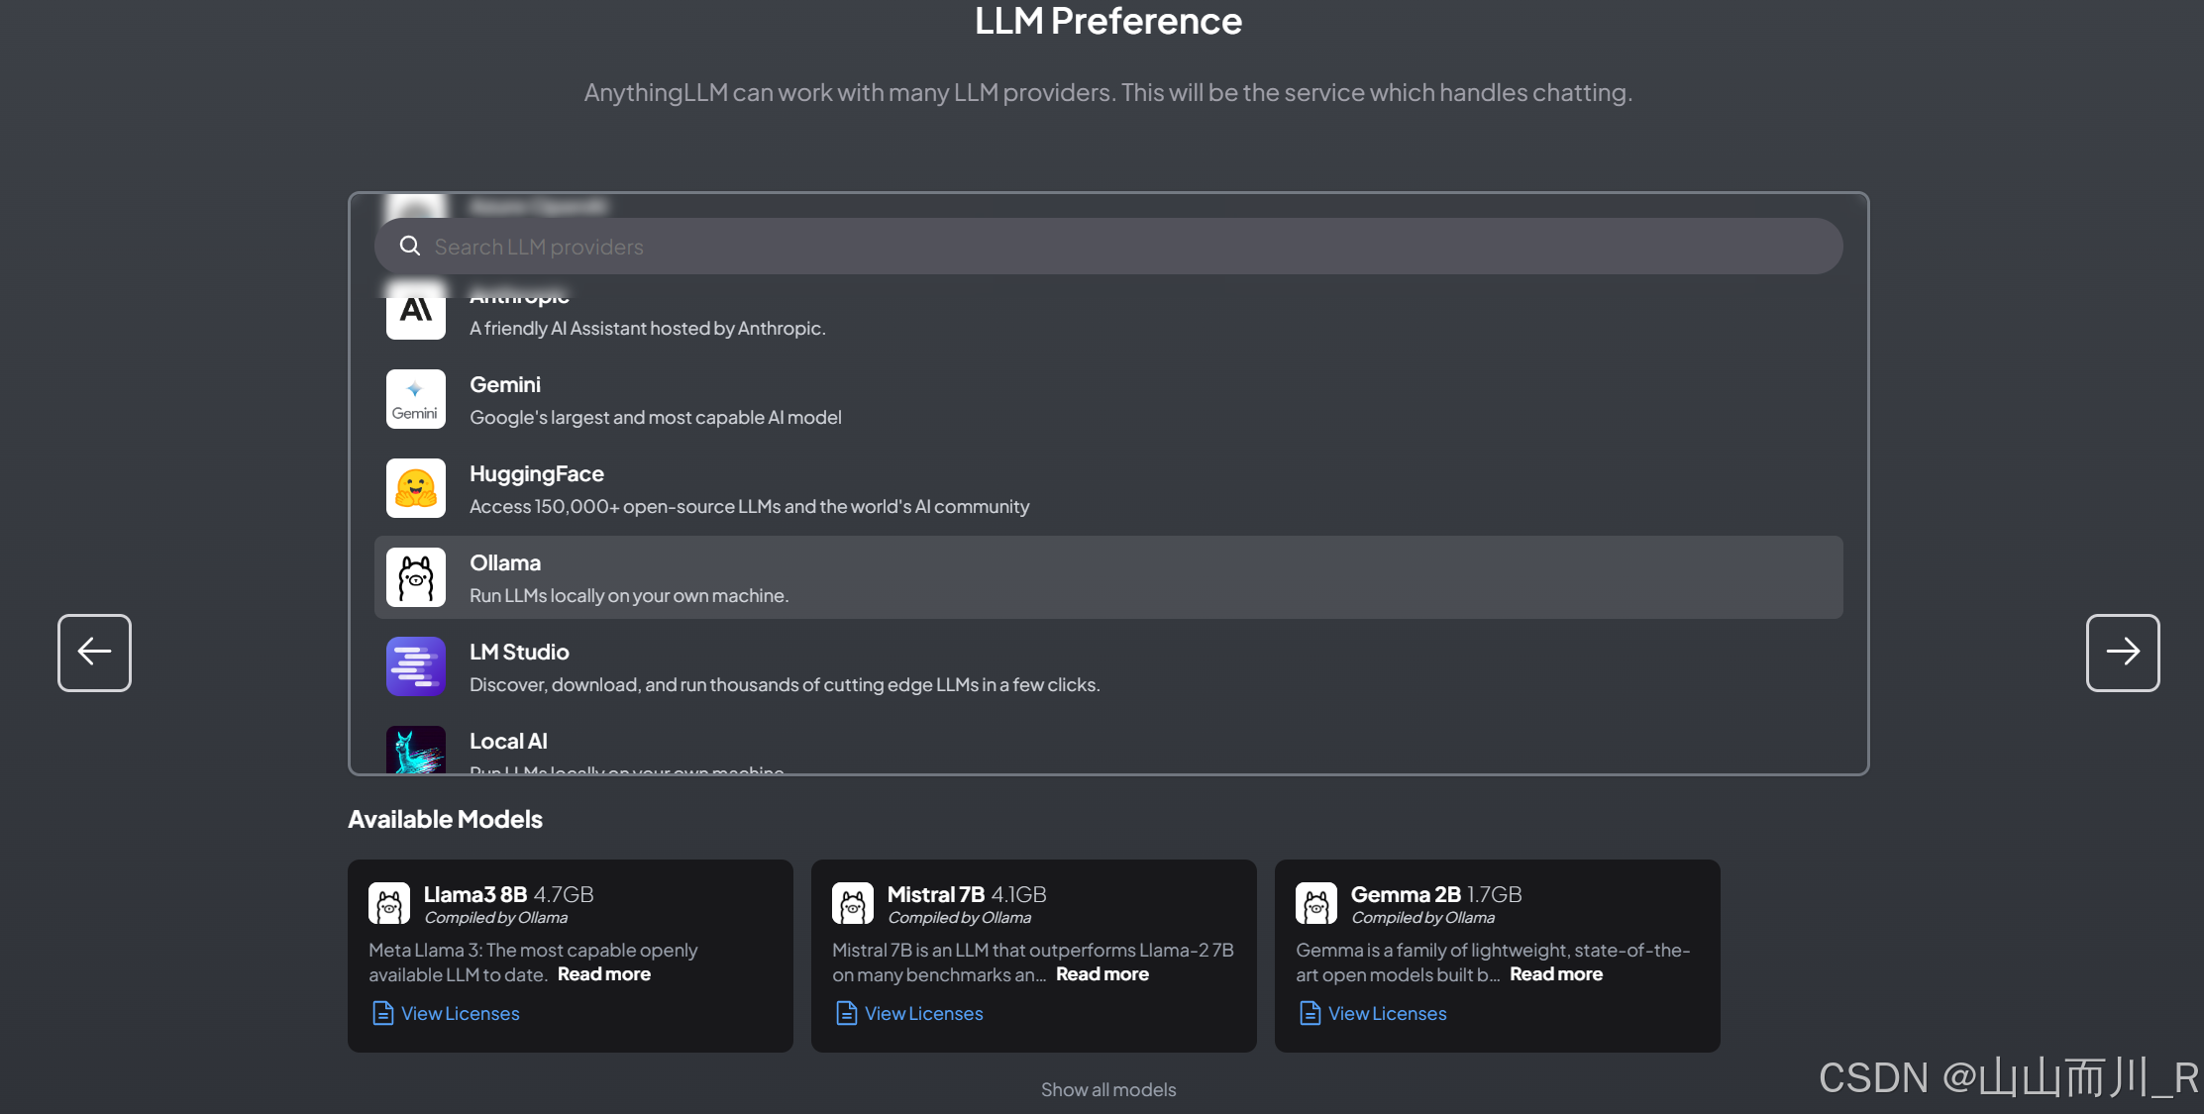Click the 4.7GB size label on Llama3

tap(564, 894)
